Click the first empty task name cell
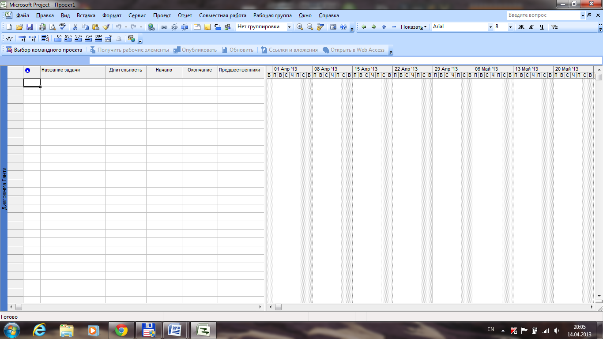The width and height of the screenshot is (603, 339). (73, 83)
